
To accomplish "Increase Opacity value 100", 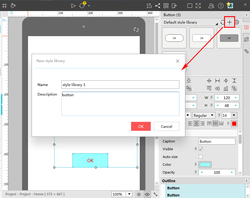I will [232, 172].
